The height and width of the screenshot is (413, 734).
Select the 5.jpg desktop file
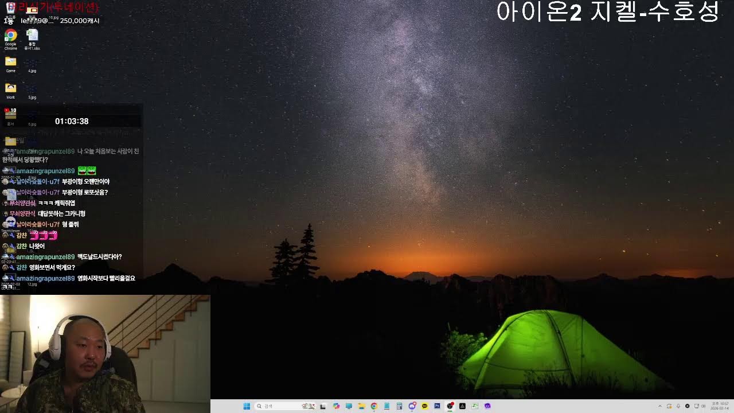point(32,91)
